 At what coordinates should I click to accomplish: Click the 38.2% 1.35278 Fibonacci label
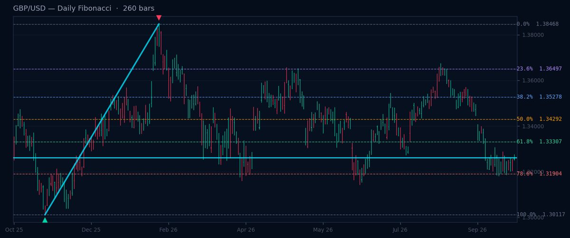(x=539, y=97)
